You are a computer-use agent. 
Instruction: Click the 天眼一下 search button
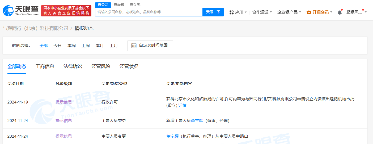tap(213, 12)
